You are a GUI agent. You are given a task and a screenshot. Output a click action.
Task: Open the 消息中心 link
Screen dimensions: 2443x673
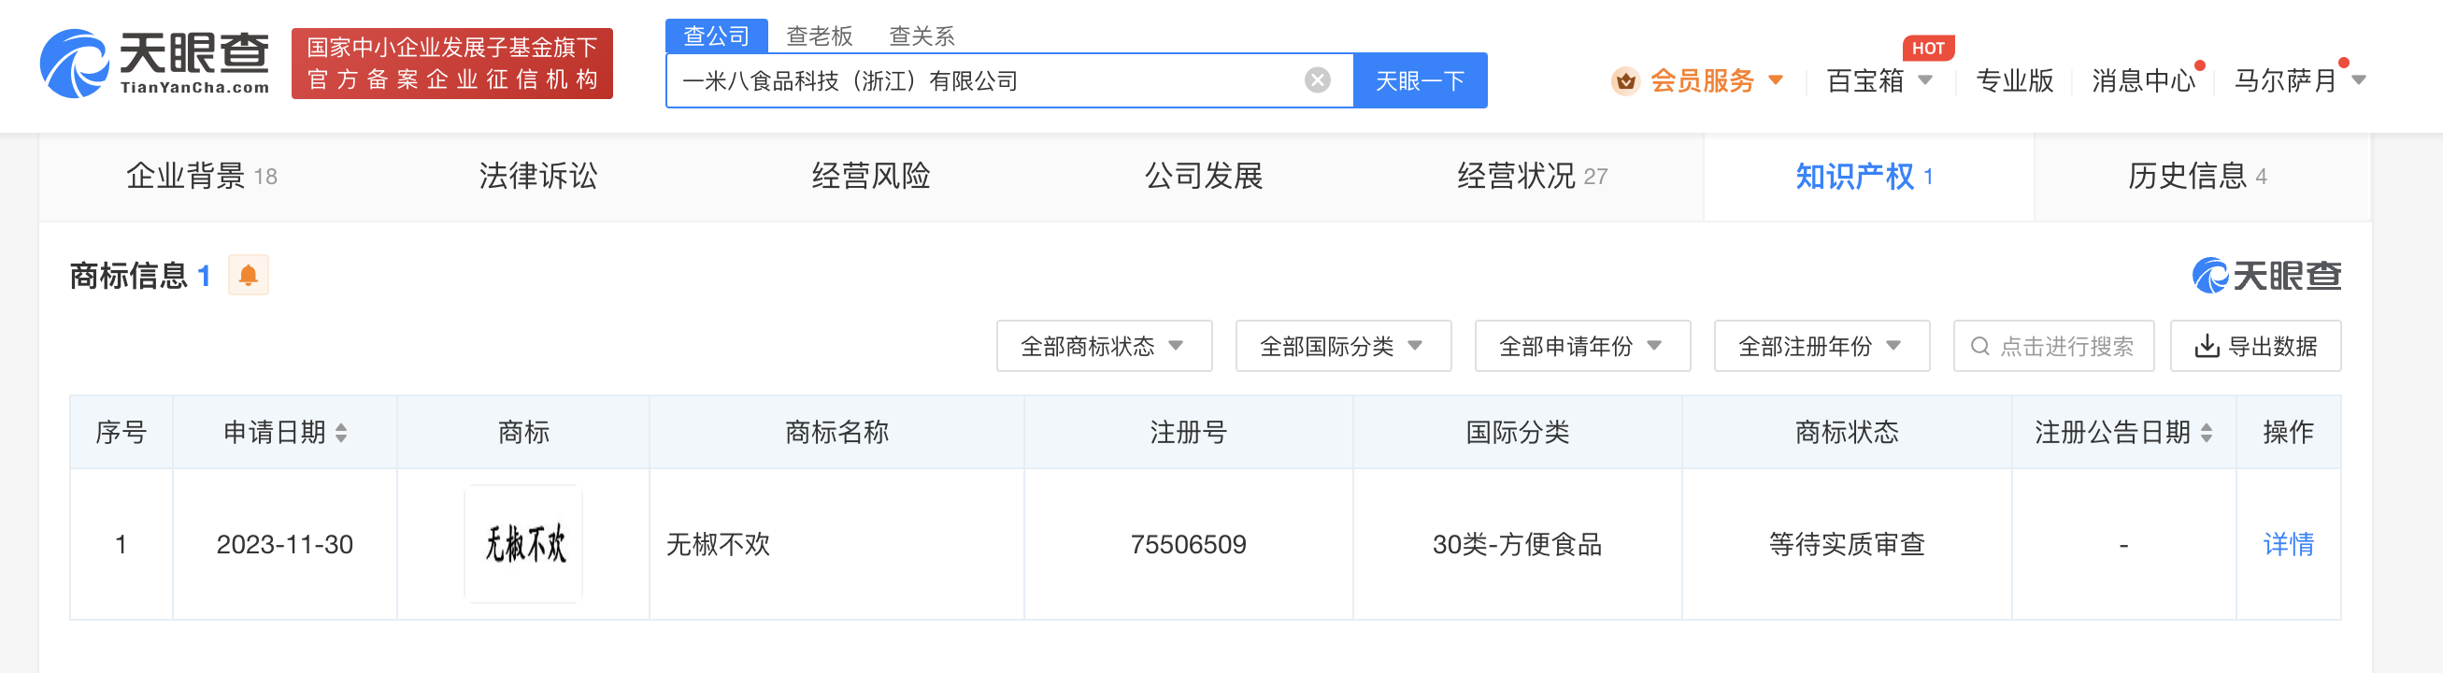pos(2143,80)
